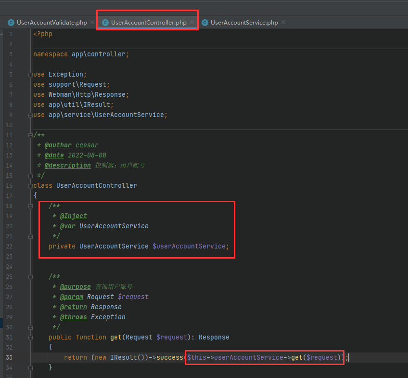This screenshot has height=378, width=408.
Task: Click the 'use Exception;' import
Action: pyautogui.click(x=60, y=74)
